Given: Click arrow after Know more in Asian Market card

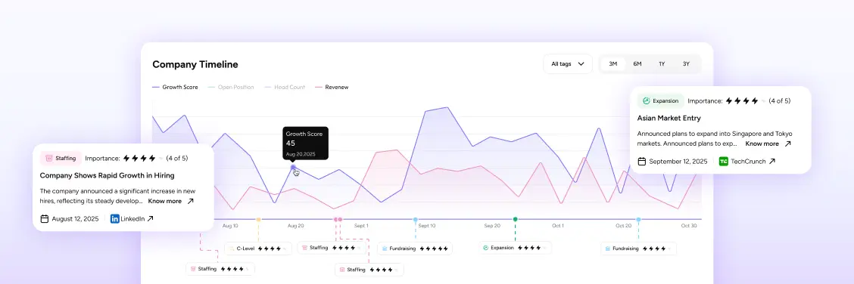Looking at the screenshot, I should [x=787, y=144].
